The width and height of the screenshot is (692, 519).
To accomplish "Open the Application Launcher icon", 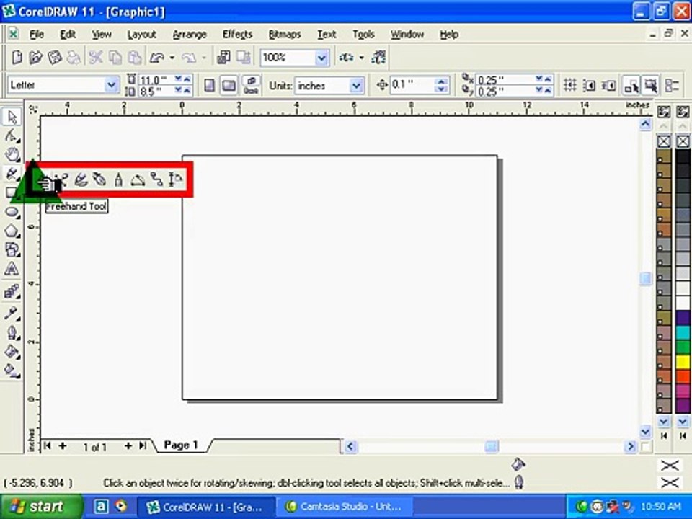I will (x=347, y=58).
